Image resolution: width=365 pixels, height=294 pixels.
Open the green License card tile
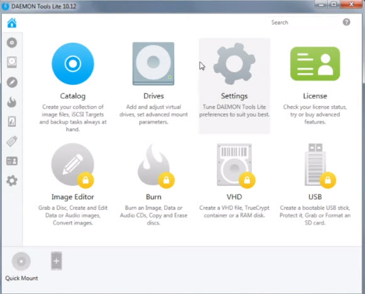click(x=315, y=63)
